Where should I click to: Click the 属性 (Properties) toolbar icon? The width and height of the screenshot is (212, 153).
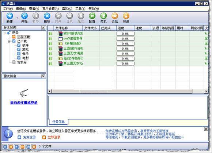tap(81, 18)
